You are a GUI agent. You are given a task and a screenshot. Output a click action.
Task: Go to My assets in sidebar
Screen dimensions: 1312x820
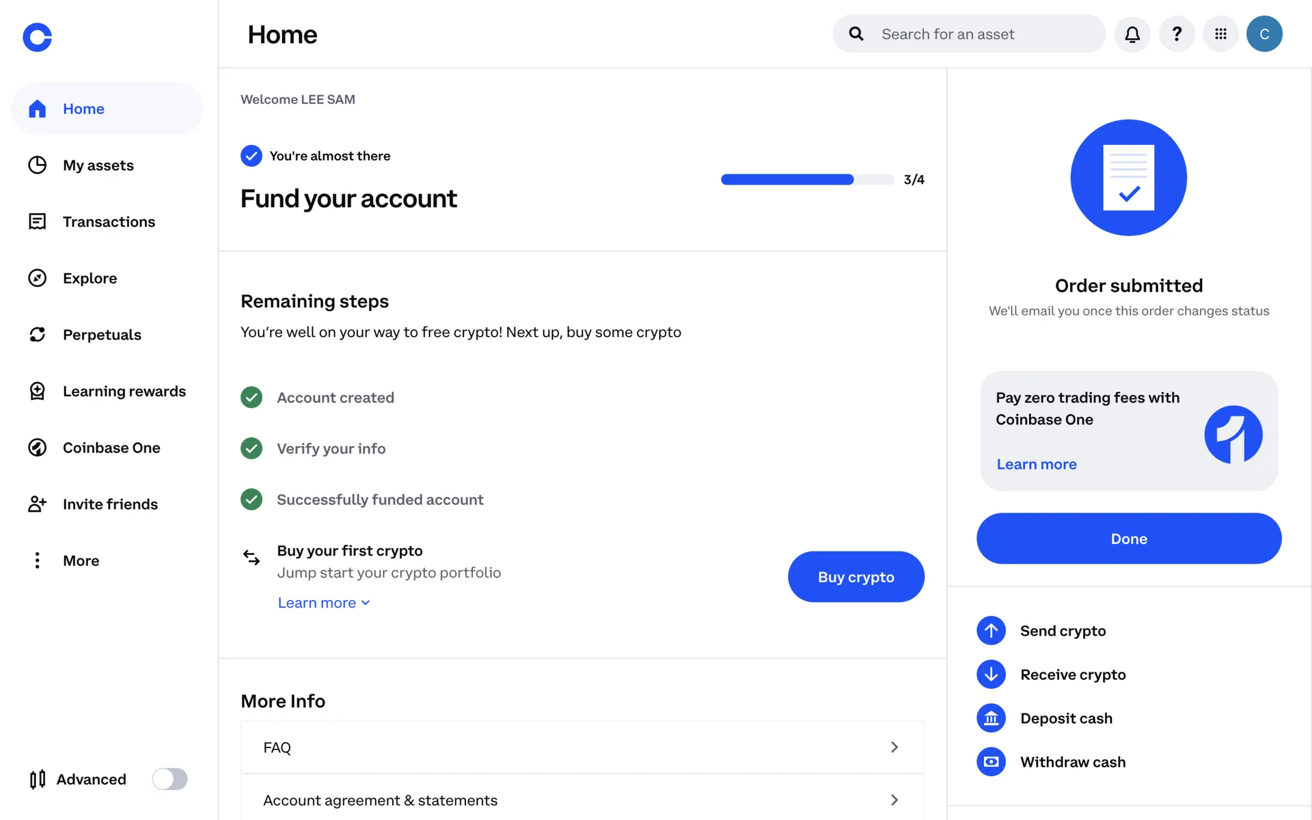click(x=98, y=165)
